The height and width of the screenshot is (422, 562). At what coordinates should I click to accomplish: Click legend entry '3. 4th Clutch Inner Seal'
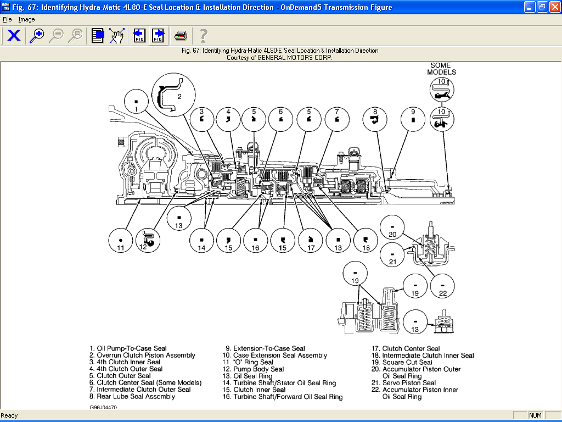[x=125, y=362]
